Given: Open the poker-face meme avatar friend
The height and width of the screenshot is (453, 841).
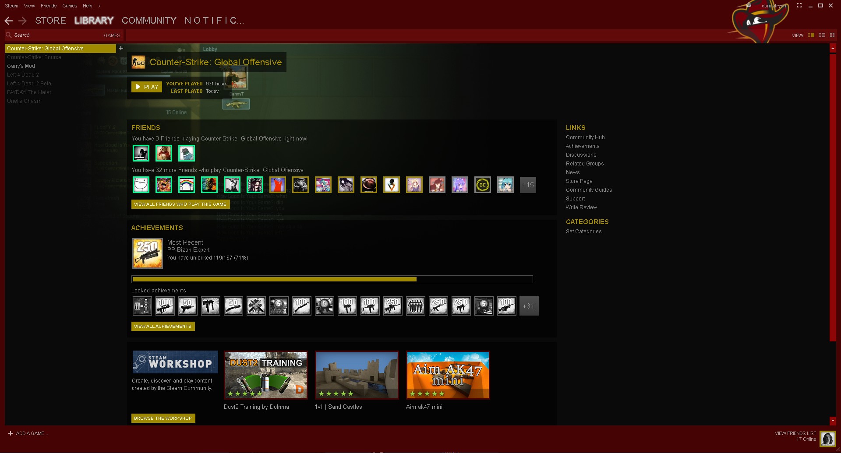Looking at the screenshot, I should coord(141,185).
